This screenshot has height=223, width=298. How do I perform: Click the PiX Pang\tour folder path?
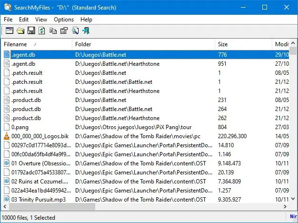tap(133, 127)
